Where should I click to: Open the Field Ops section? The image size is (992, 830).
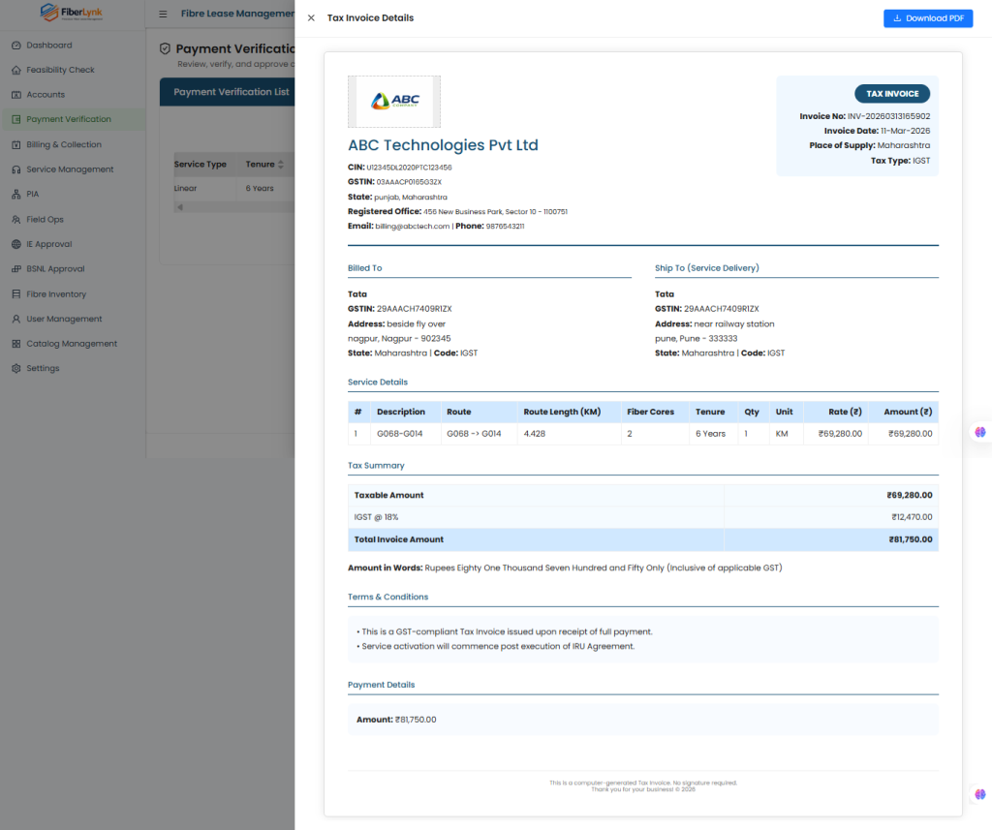tap(45, 220)
